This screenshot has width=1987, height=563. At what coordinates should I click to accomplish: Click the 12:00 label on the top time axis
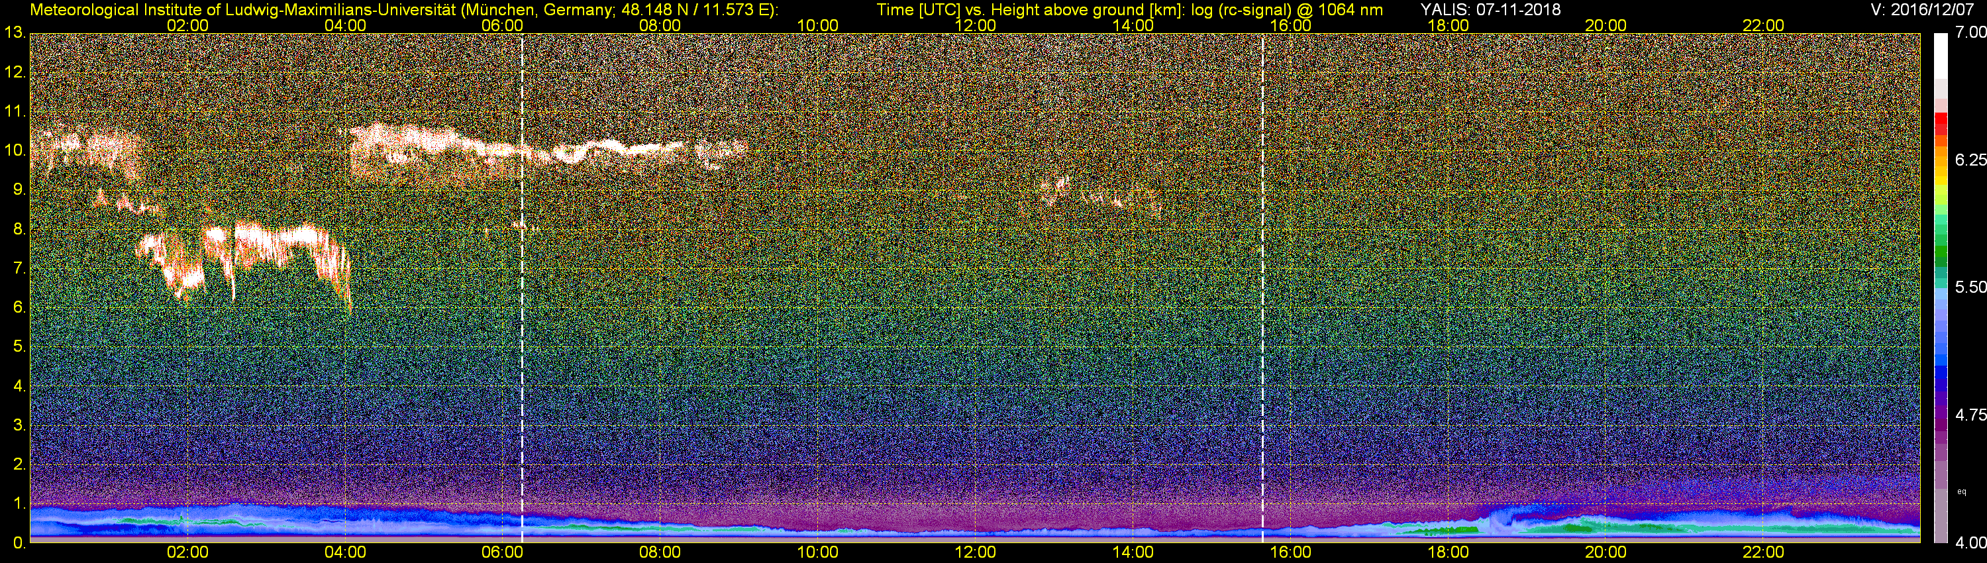click(976, 25)
